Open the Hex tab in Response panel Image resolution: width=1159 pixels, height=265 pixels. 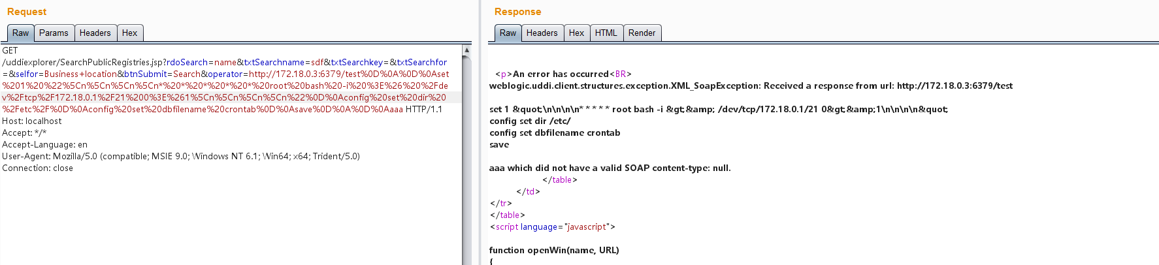(x=577, y=33)
